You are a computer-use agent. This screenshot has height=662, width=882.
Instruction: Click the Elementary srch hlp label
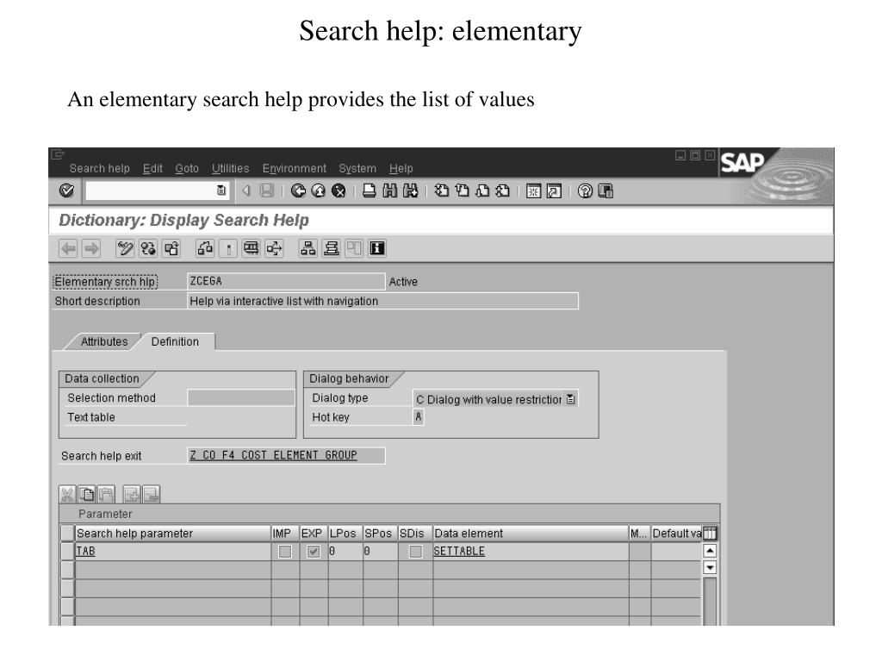(105, 282)
